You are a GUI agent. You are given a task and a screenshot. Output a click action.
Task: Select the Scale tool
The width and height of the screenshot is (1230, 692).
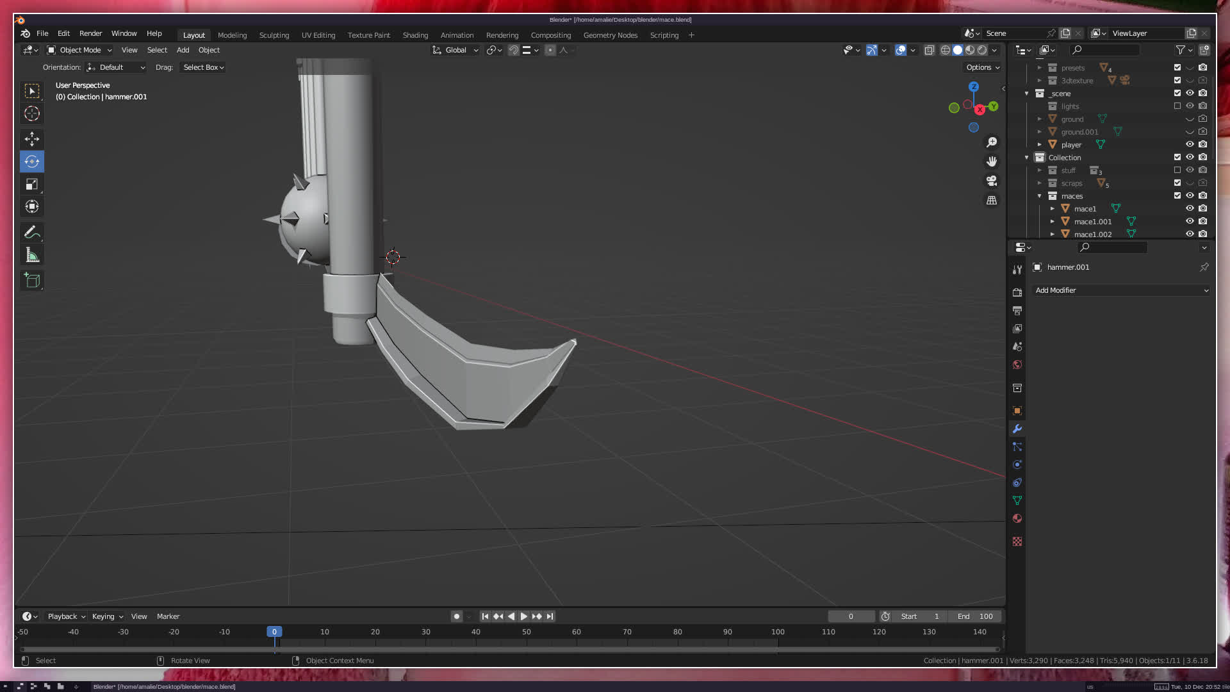point(32,185)
